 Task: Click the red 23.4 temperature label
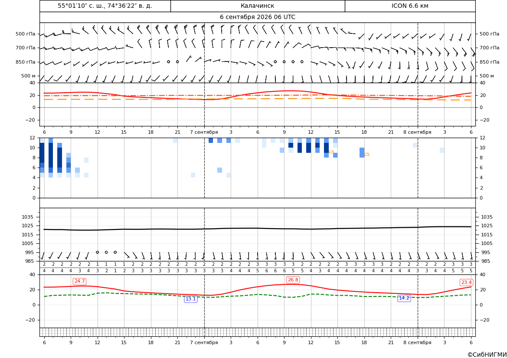pyautogui.click(x=466, y=283)
